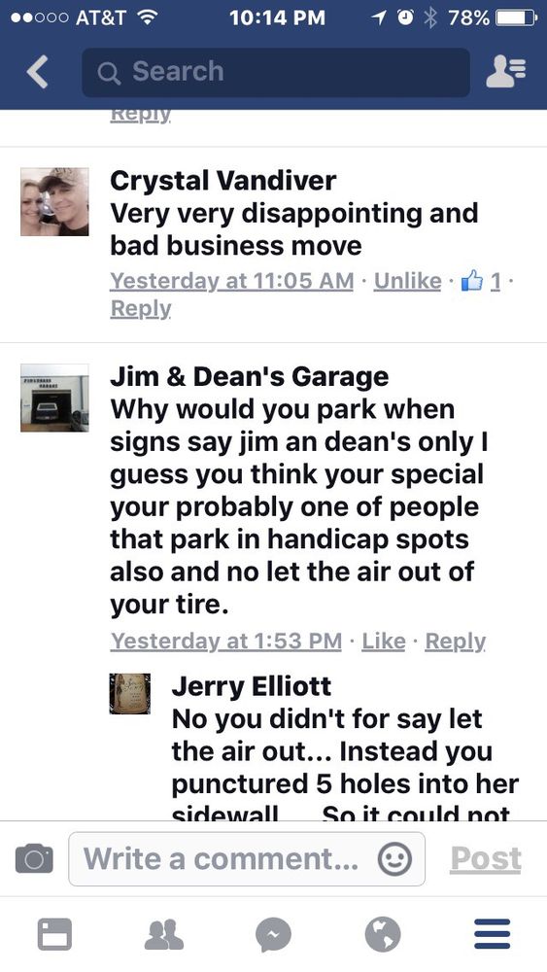Open the Friends tab icon

163,934
